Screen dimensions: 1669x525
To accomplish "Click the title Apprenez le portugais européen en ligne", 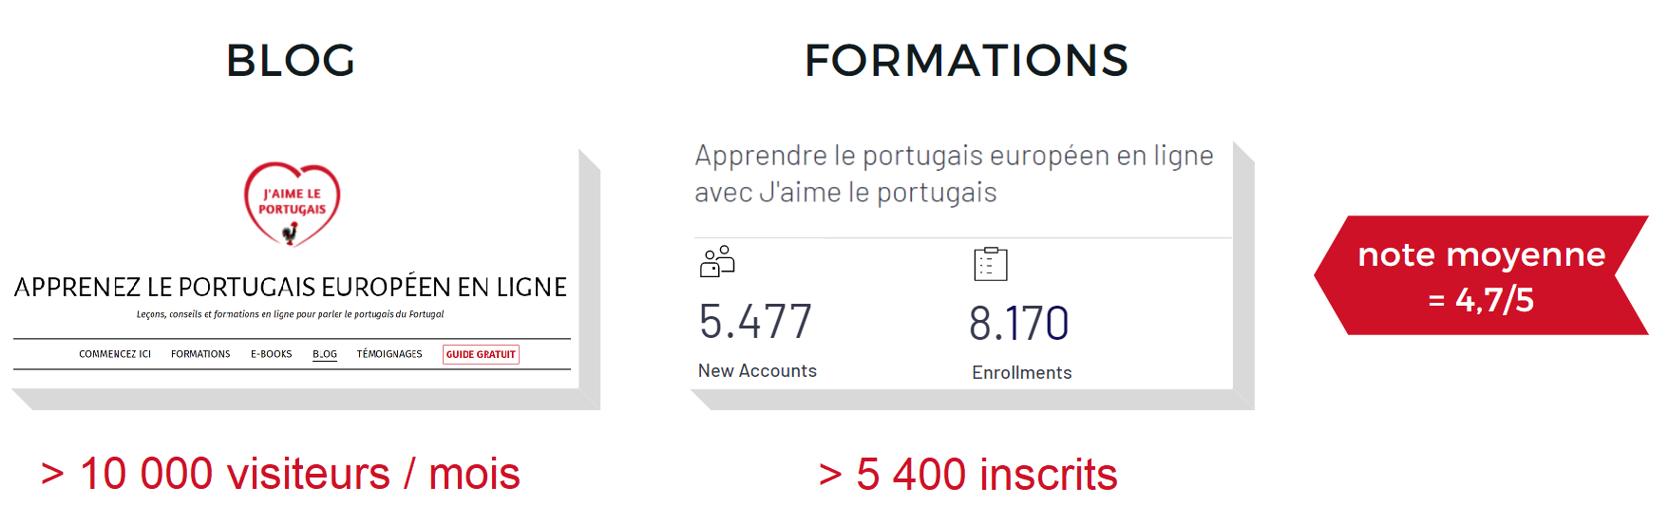I will point(291,287).
